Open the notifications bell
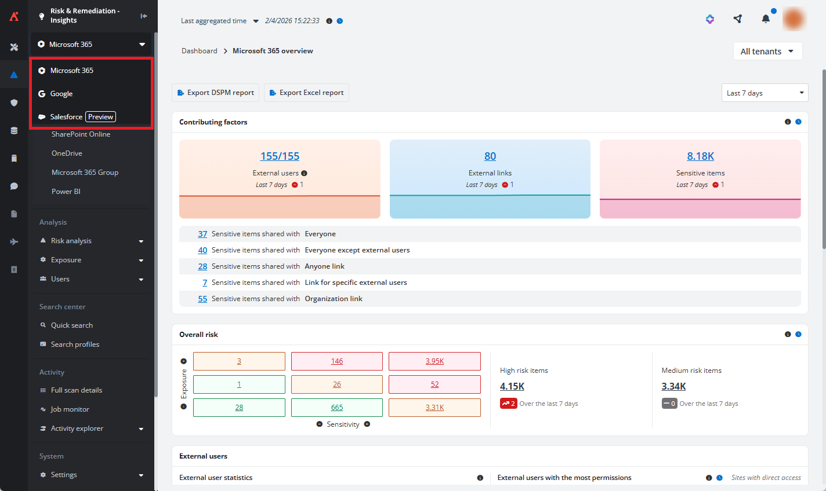Screen dimensions: 826x491 (766, 19)
